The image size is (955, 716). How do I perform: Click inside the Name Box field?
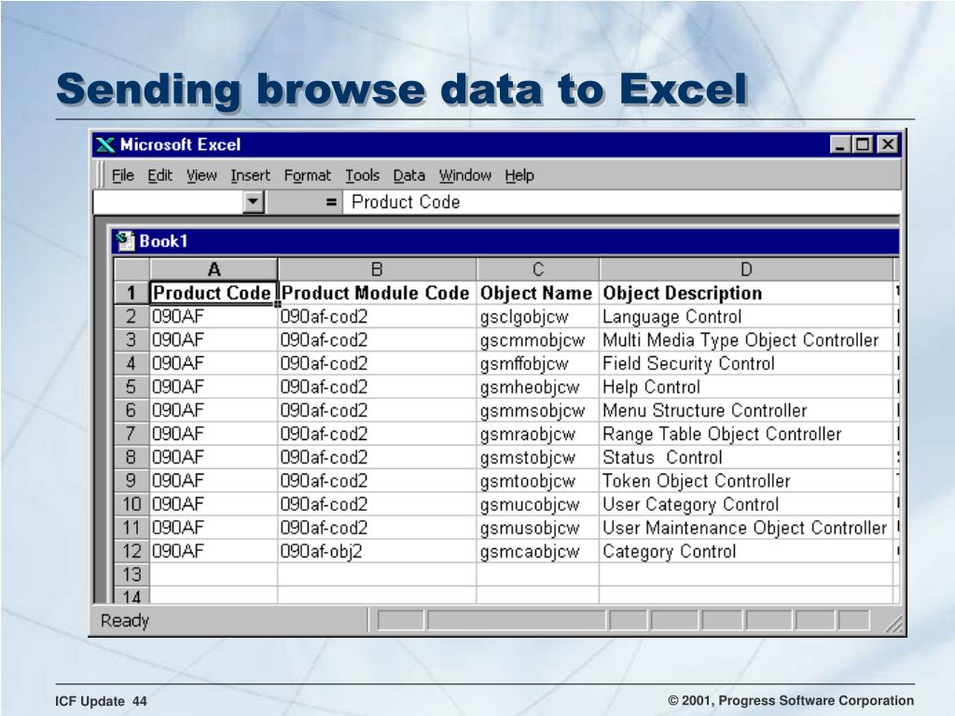(168, 201)
